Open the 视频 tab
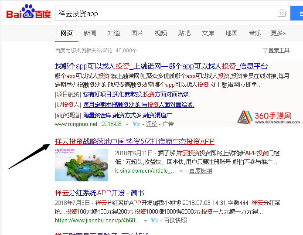The image size is (303, 235). click(x=161, y=33)
